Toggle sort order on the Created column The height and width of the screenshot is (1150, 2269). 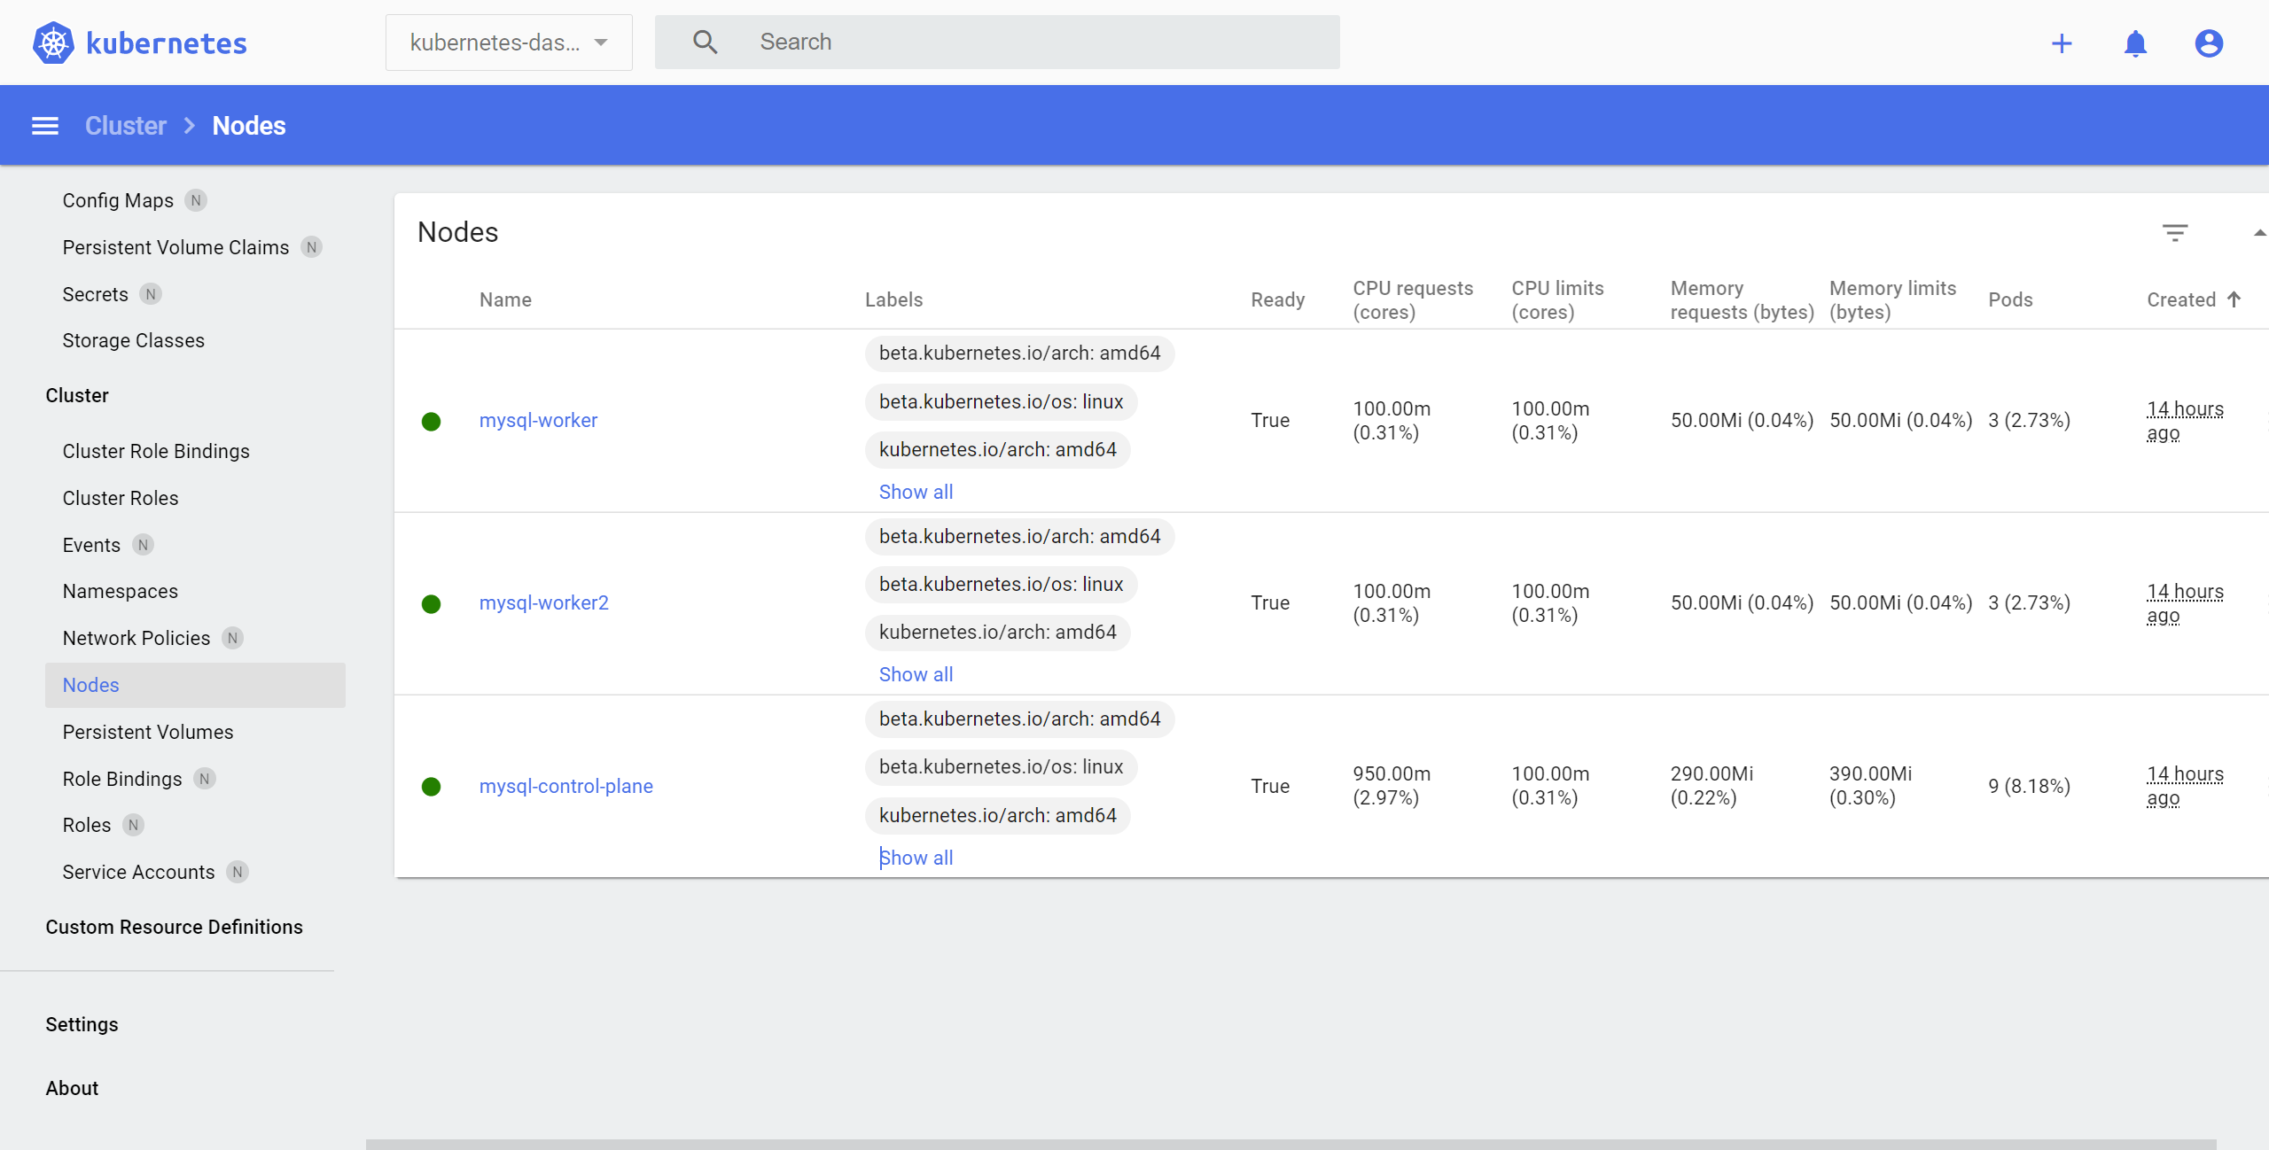point(2191,299)
